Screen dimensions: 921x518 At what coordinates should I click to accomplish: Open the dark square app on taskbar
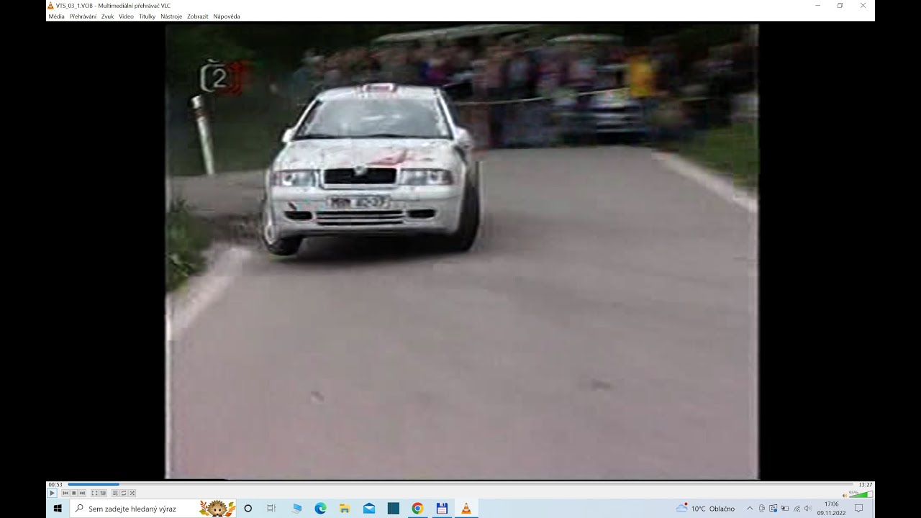click(x=393, y=508)
